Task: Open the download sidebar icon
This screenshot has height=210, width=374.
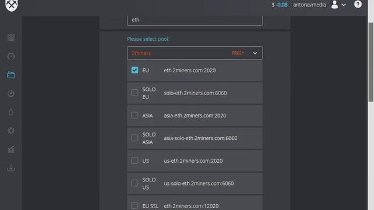Action: click(x=11, y=168)
